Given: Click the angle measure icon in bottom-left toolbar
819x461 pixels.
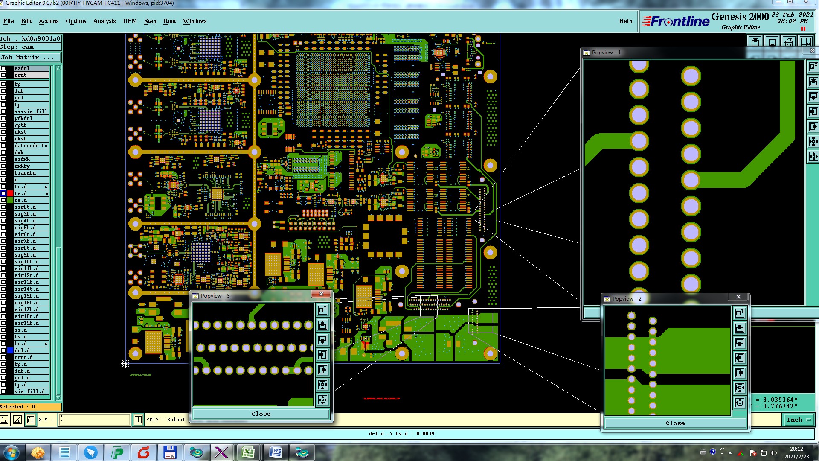Looking at the screenshot, I should pyautogui.click(x=17, y=420).
